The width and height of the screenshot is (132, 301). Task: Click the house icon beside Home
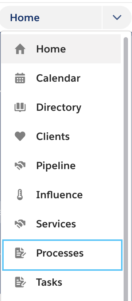pyautogui.click(x=20, y=49)
